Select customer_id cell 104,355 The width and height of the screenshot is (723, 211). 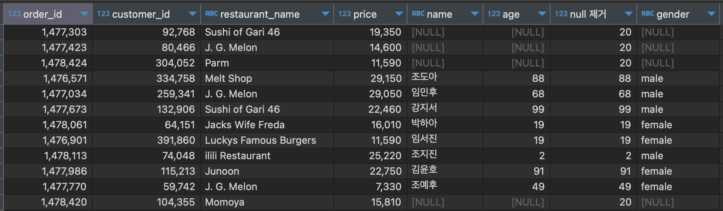[147, 202]
